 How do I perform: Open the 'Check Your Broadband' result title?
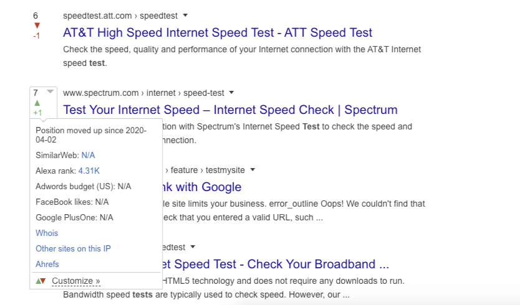pyautogui.click(x=276, y=264)
